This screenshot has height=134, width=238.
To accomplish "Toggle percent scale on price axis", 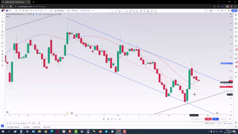I will [222, 123].
